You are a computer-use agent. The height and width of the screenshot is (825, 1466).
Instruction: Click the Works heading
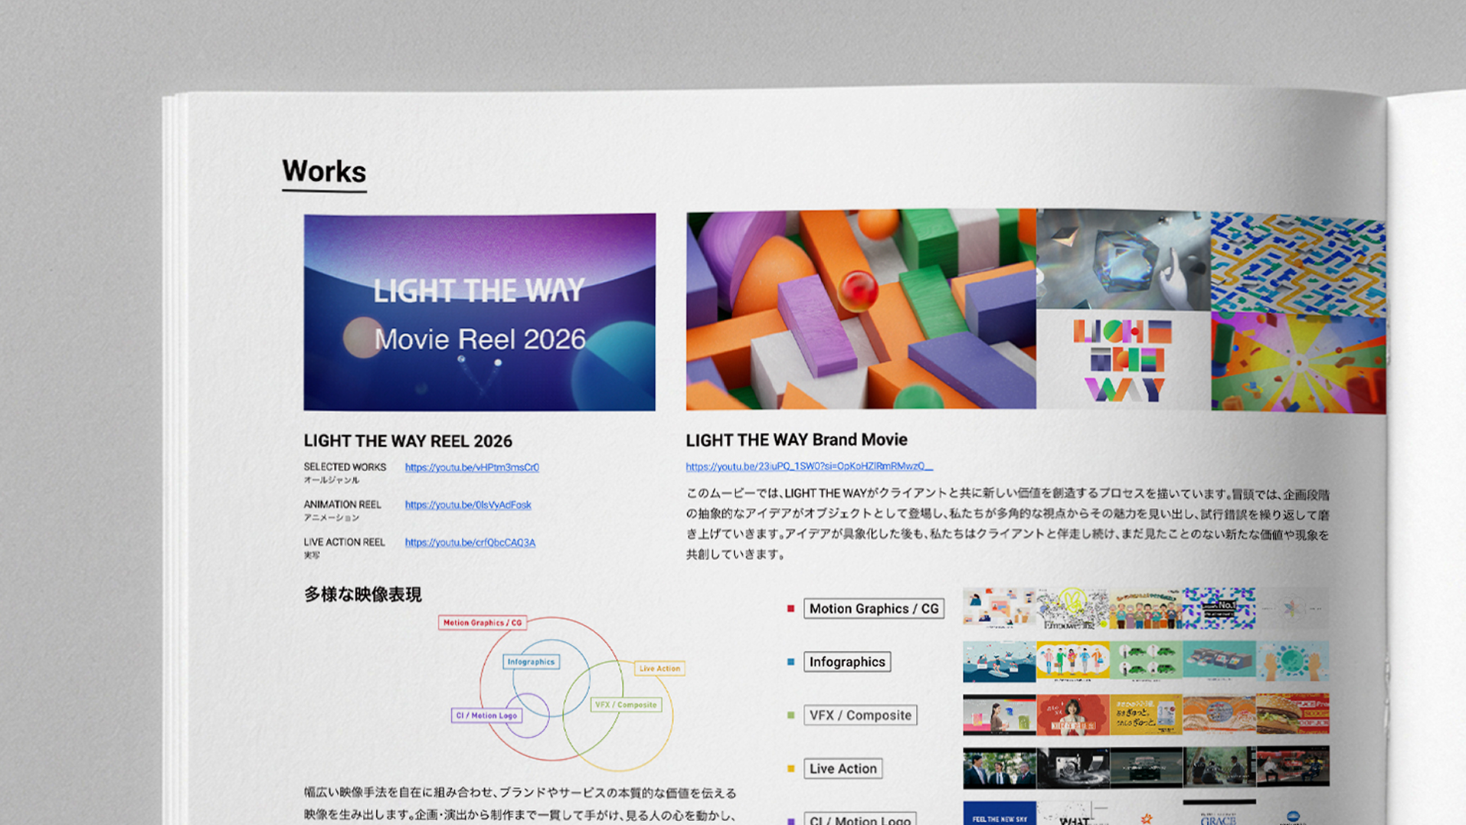click(324, 172)
